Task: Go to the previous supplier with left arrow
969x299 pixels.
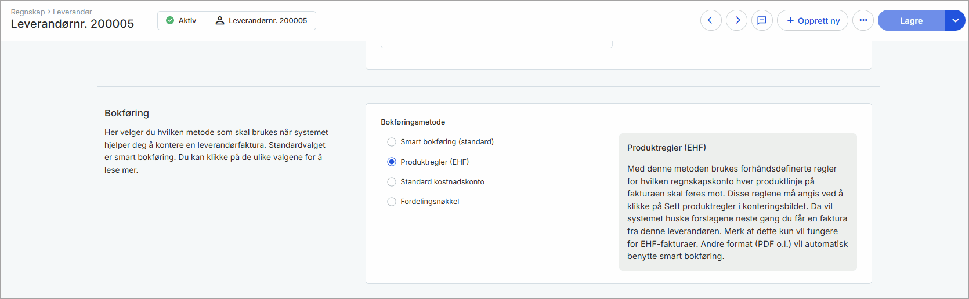Action: 711,20
